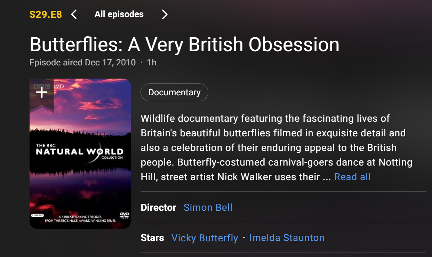Click the Director label

click(158, 207)
